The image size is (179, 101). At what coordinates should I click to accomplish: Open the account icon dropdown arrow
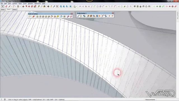point(76,6)
